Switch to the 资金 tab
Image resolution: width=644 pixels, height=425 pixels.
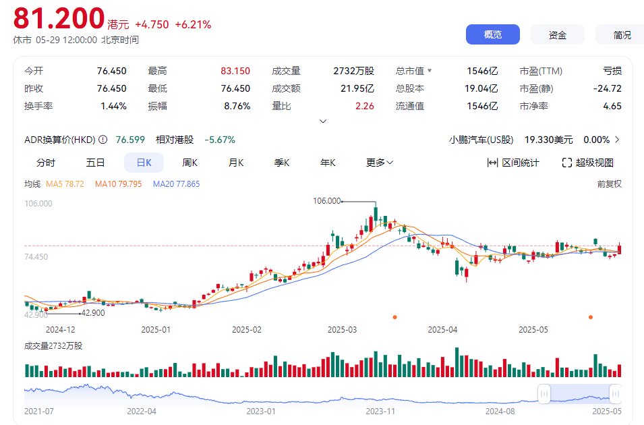click(x=557, y=35)
